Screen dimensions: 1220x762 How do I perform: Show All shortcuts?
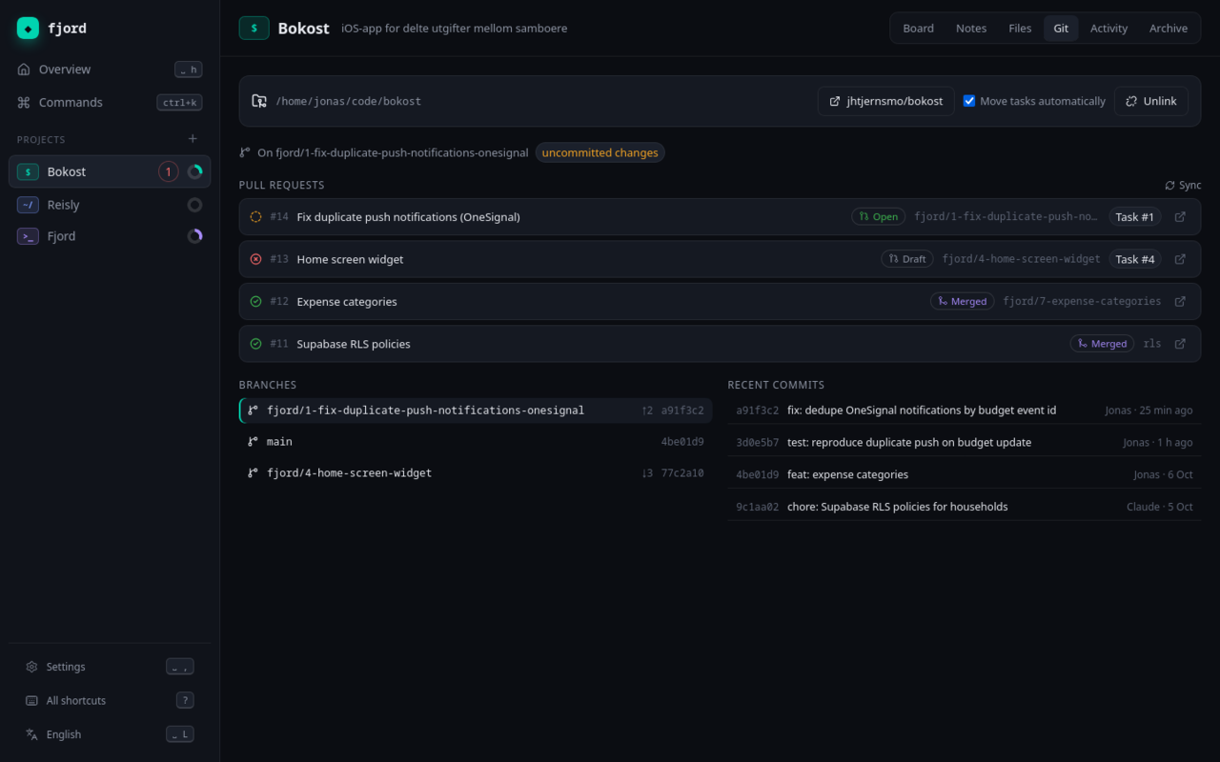[x=110, y=700]
